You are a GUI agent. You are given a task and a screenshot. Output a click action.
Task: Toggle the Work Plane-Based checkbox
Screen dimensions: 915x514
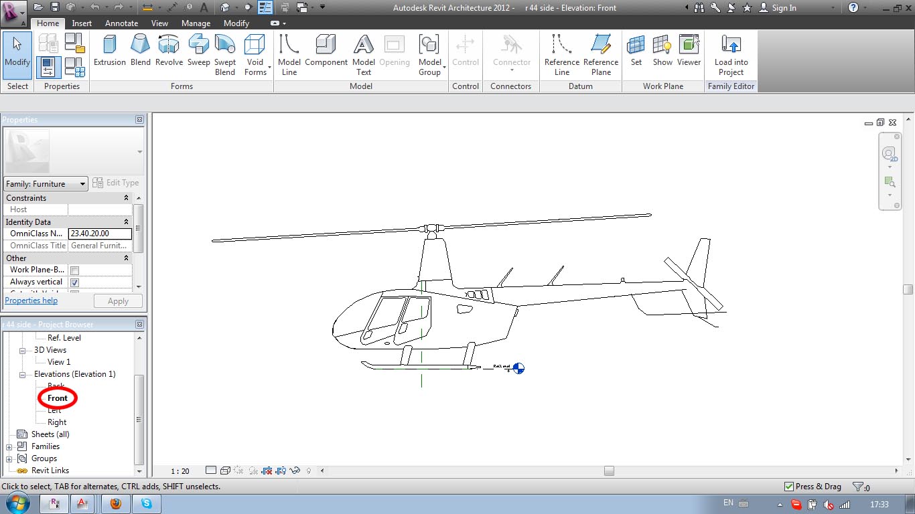pos(75,270)
